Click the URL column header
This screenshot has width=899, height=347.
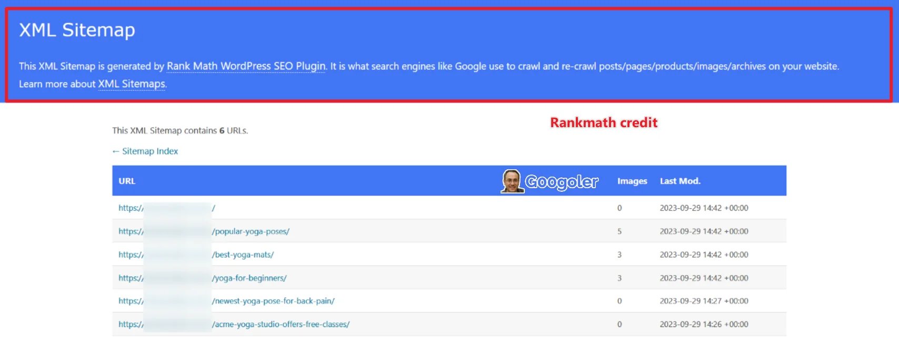(127, 181)
